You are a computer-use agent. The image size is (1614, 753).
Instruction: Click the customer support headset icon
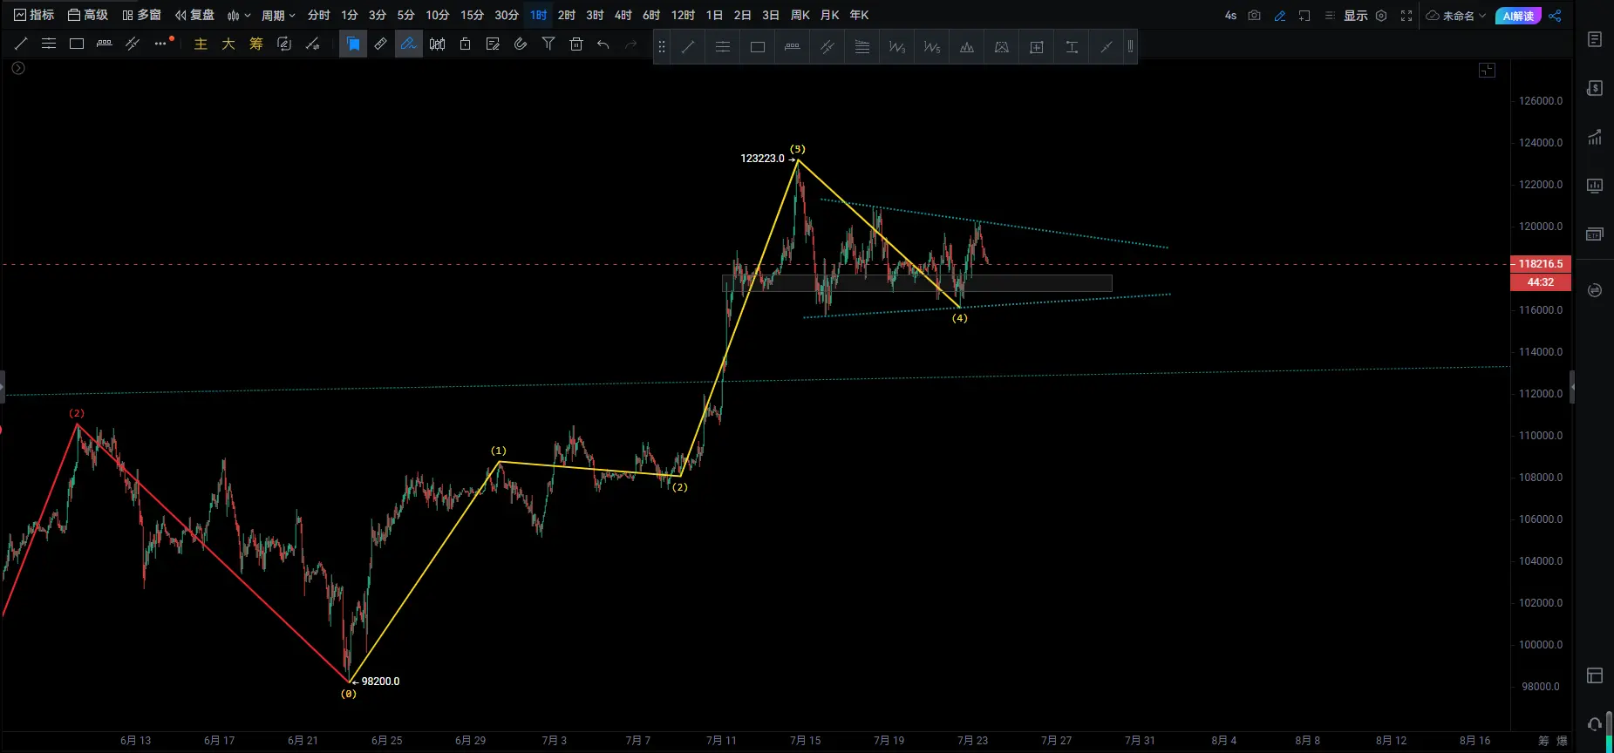(1595, 724)
